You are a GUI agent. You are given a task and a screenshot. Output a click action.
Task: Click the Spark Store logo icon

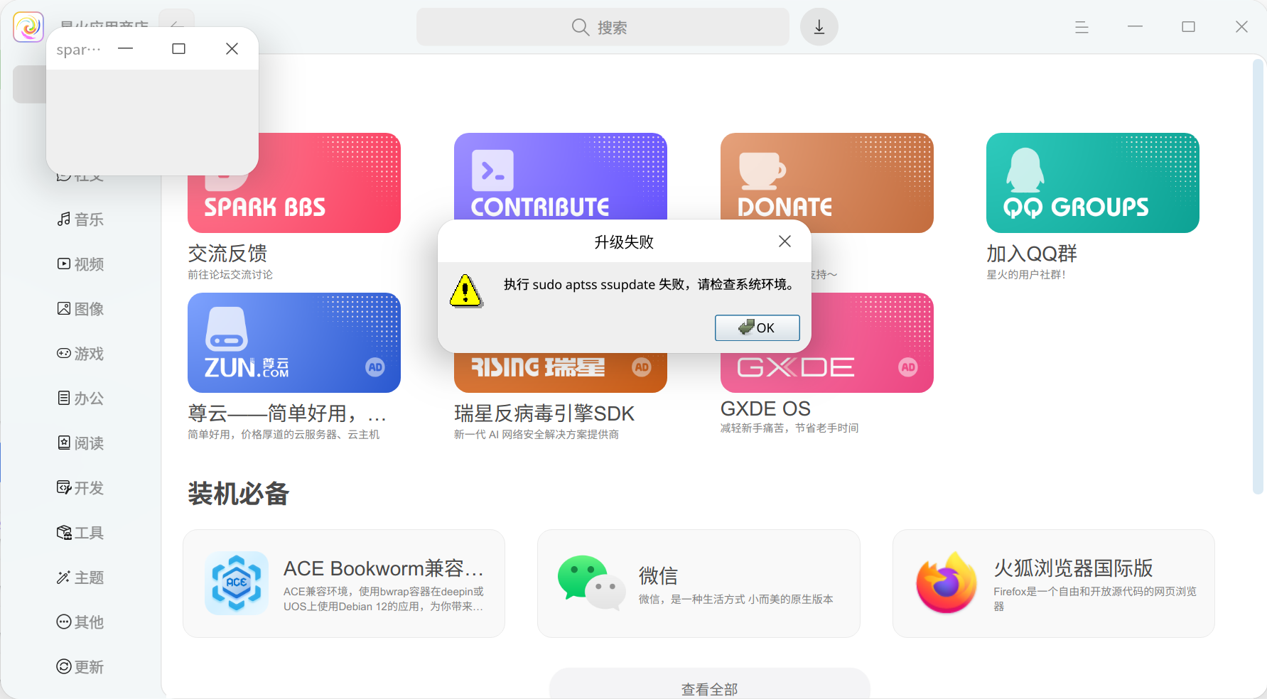[x=28, y=27]
